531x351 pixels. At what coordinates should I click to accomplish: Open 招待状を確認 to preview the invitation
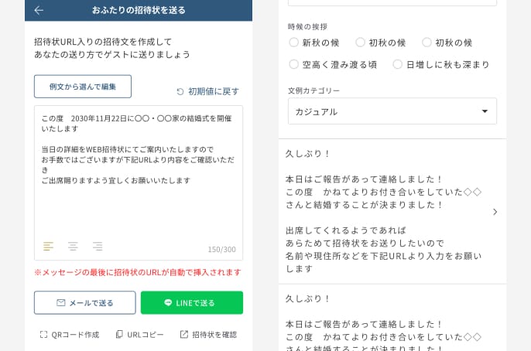[x=208, y=335]
